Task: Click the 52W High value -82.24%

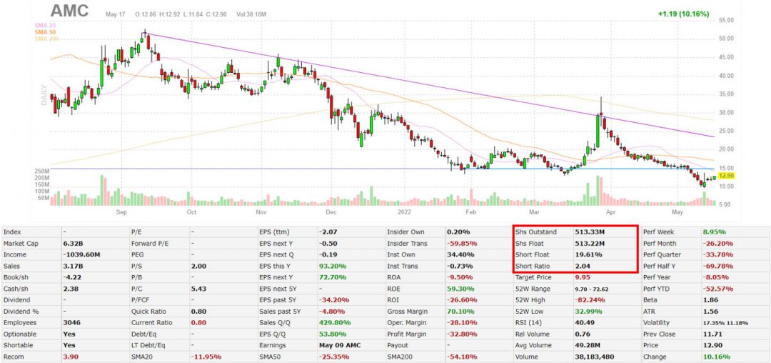Action: [x=589, y=300]
